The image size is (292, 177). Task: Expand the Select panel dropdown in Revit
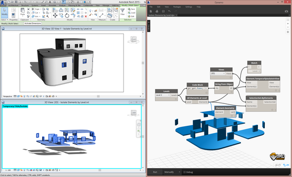4,20
